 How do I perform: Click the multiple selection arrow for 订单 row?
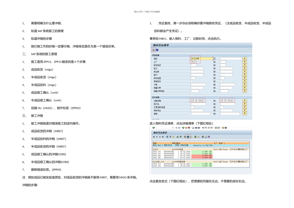(244, 84)
